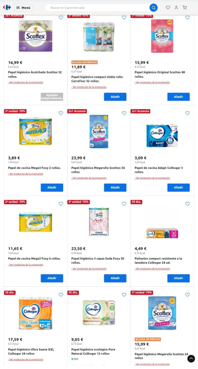Viewport: 198px width, 369px height.
Task: Favorite the Megarollo Scottex 36 rollos product
Action: point(124,113)
